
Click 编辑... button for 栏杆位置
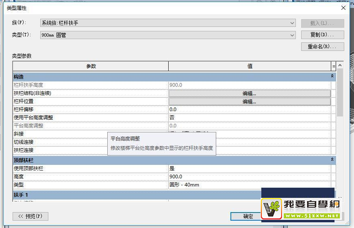click(250, 101)
